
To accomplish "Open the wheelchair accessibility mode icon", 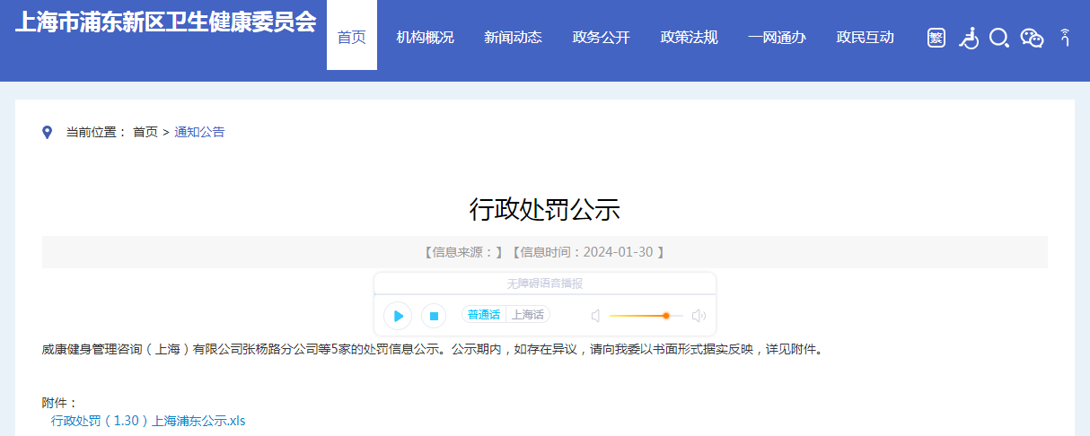I will (x=968, y=38).
